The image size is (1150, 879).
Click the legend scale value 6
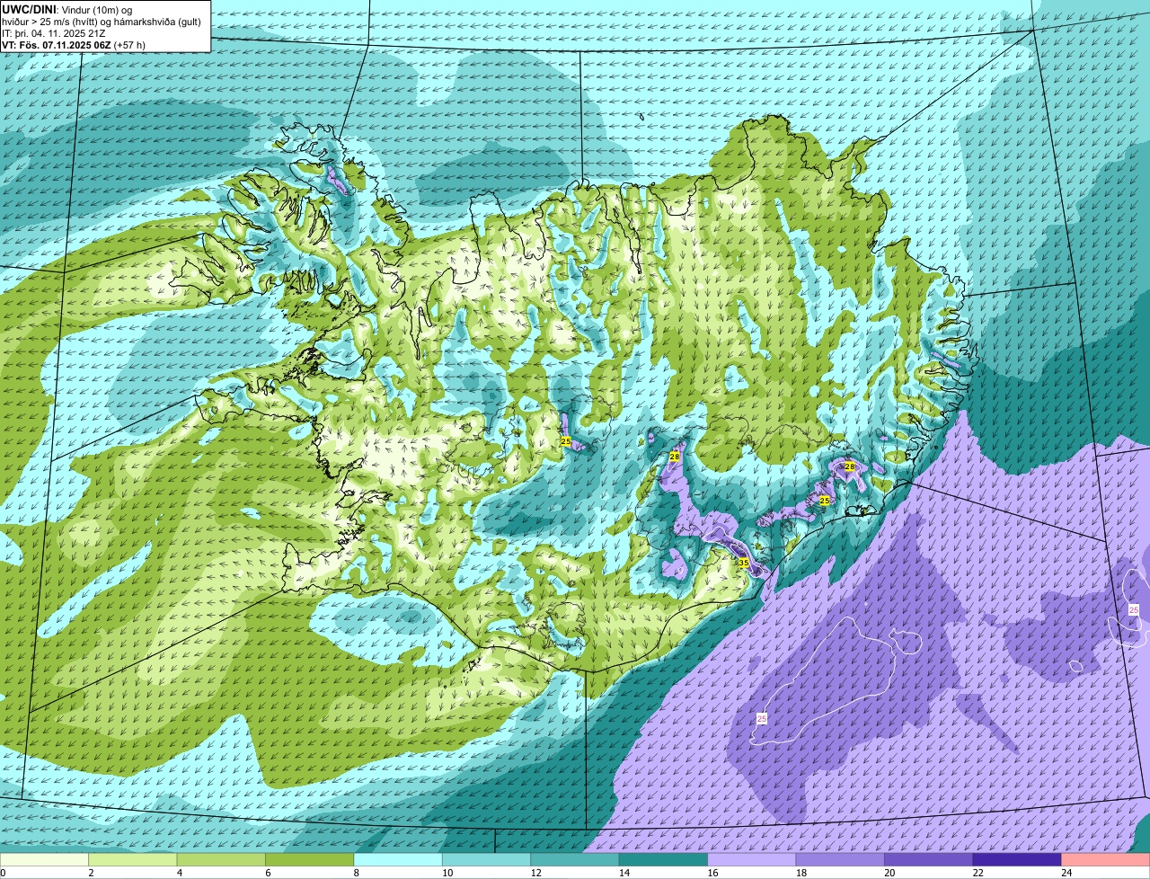(x=268, y=873)
